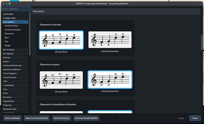Choose accent 'Natural placement' option
Viewport: 204px width, 124px height.
click(x=110, y=80)
